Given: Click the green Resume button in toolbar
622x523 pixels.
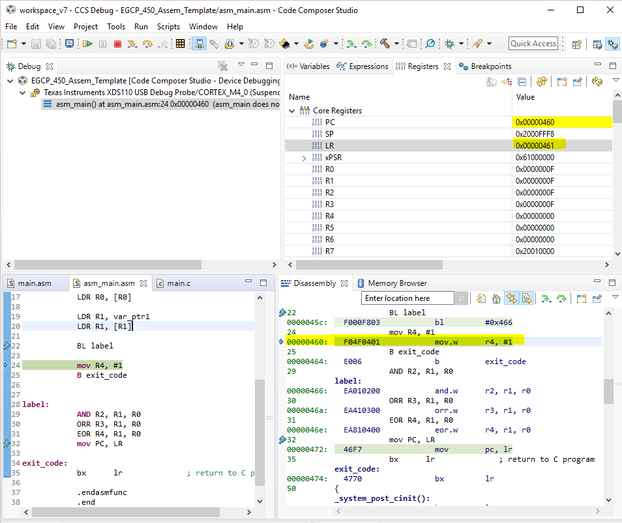Looking at the screenshot, I should point(87,44).
